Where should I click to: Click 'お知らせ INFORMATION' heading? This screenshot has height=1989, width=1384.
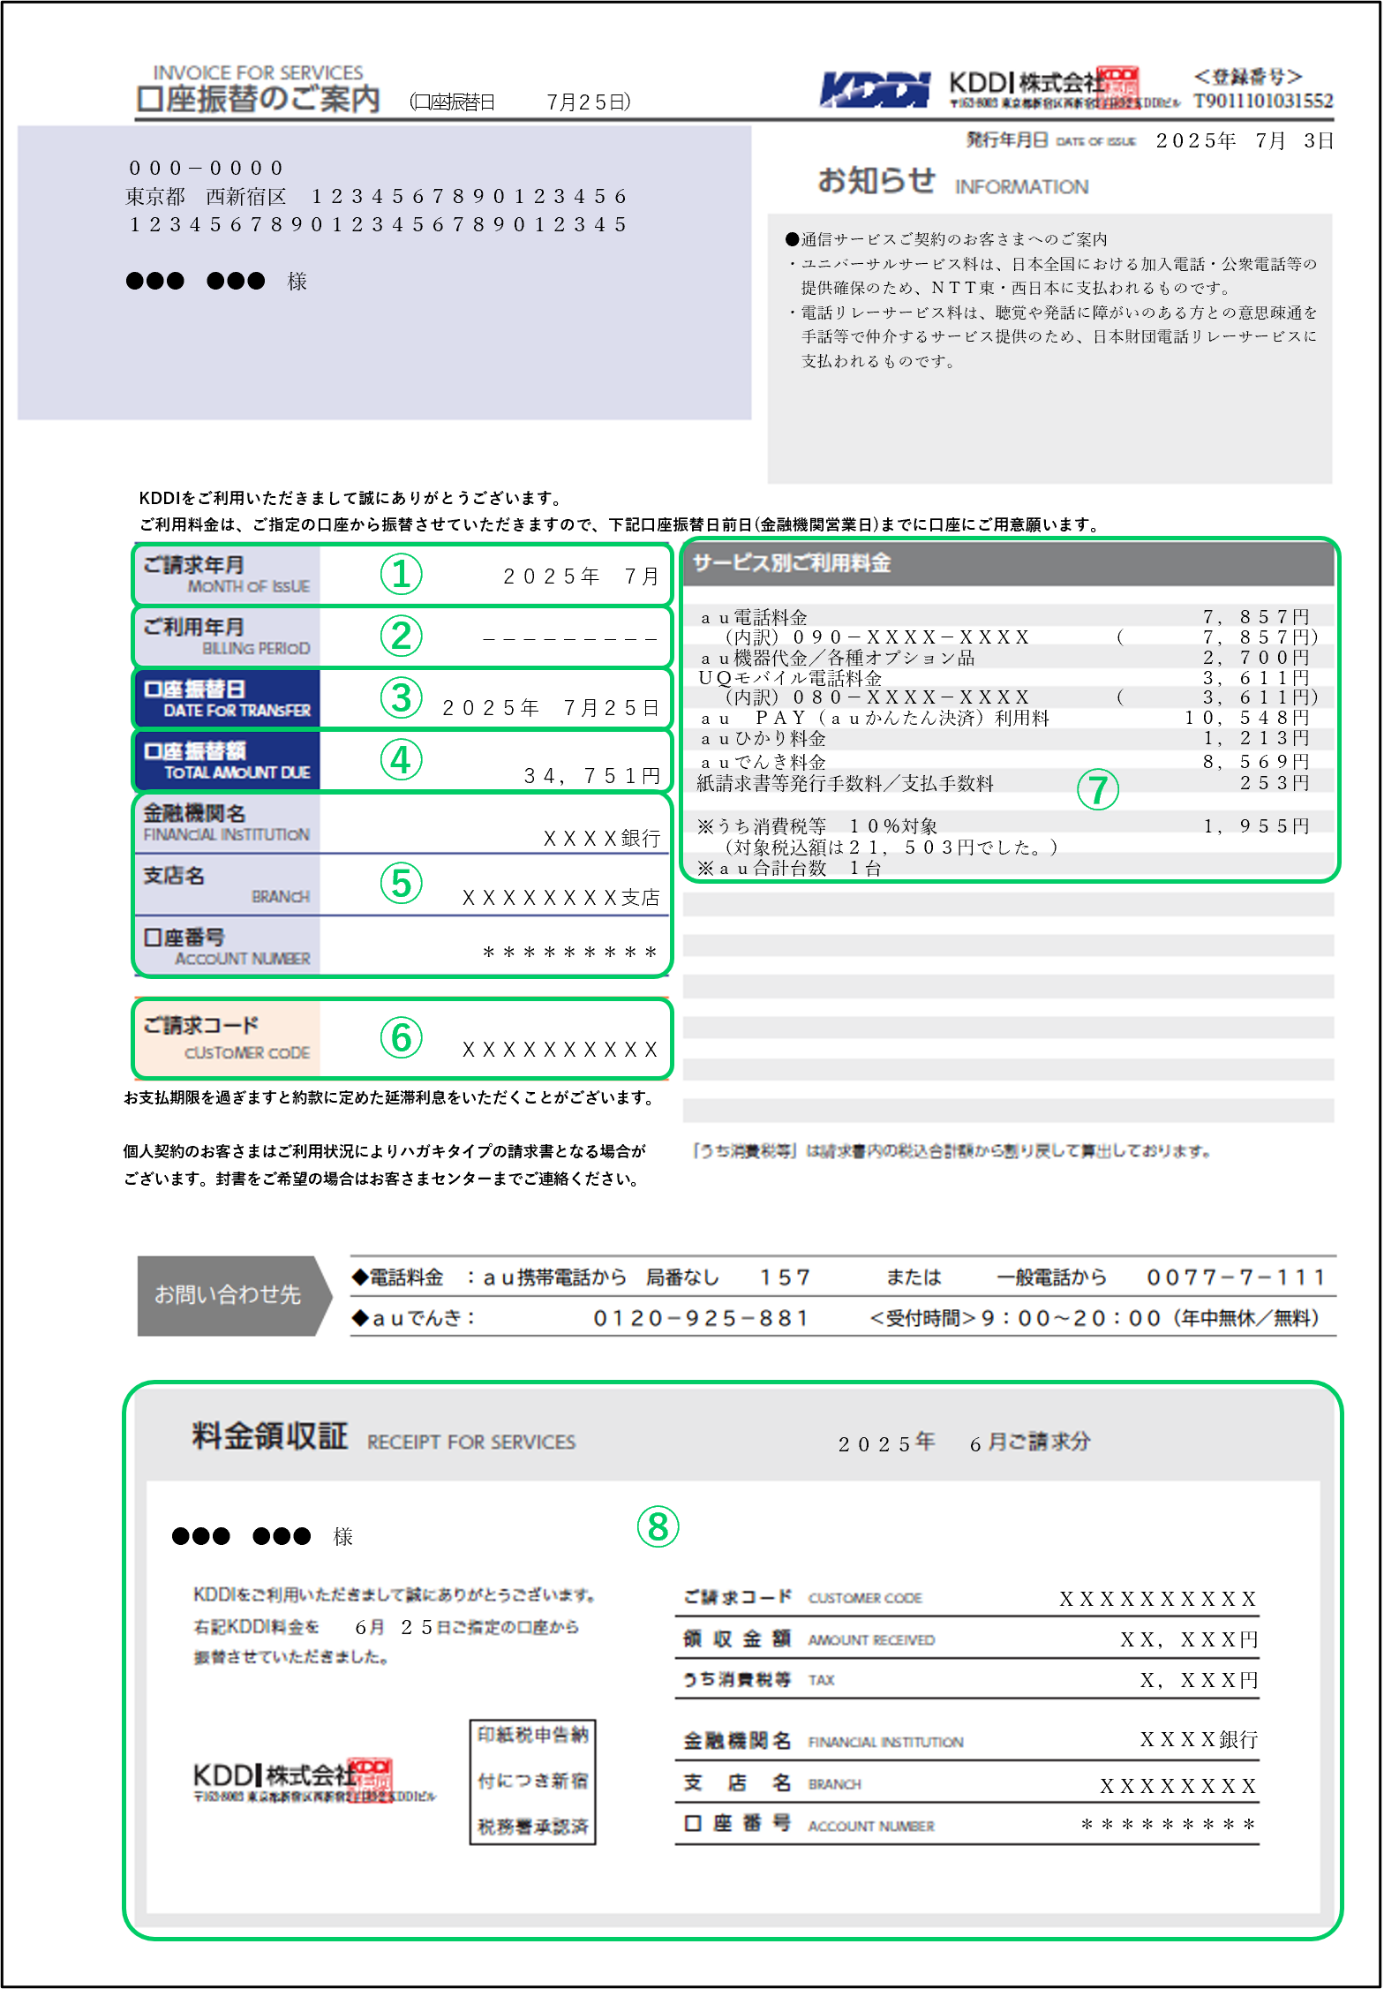pyautogui.click(x=952, y=181)
